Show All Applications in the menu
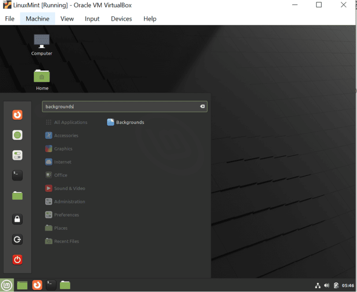357x292 pixels. tap(71, 122)
